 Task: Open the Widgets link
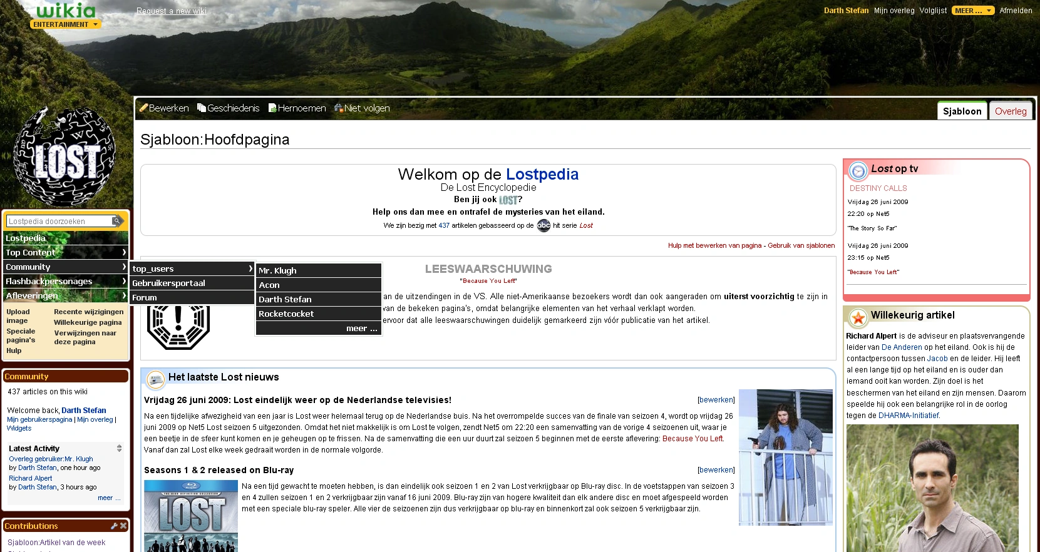pos(19,428)
